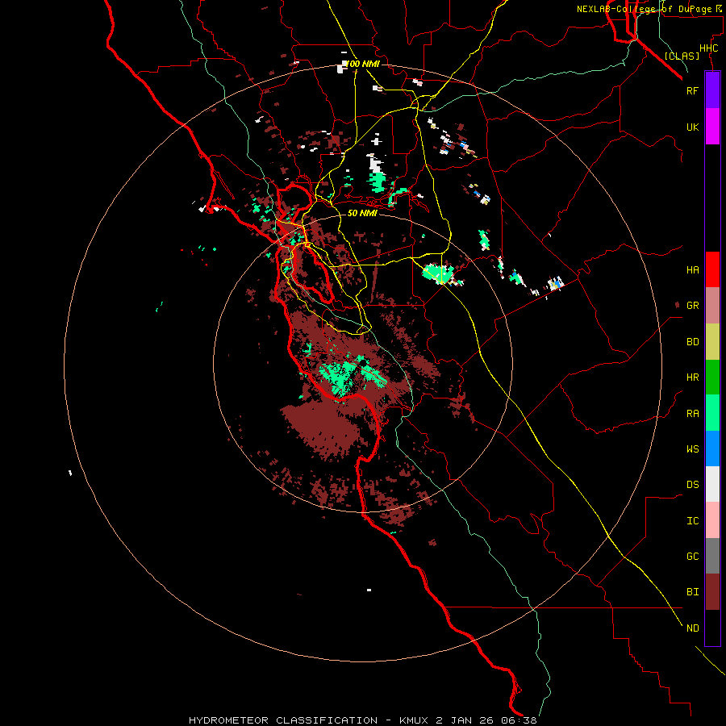The image size is (726, 726).
Task: Click the GR legend label
Action: tap(692, 306)
